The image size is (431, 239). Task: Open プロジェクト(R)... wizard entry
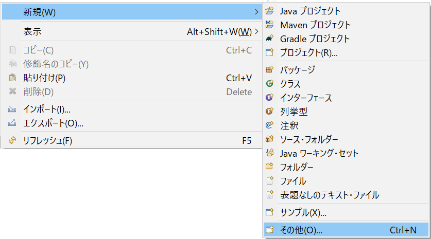(x=346, y=52)
